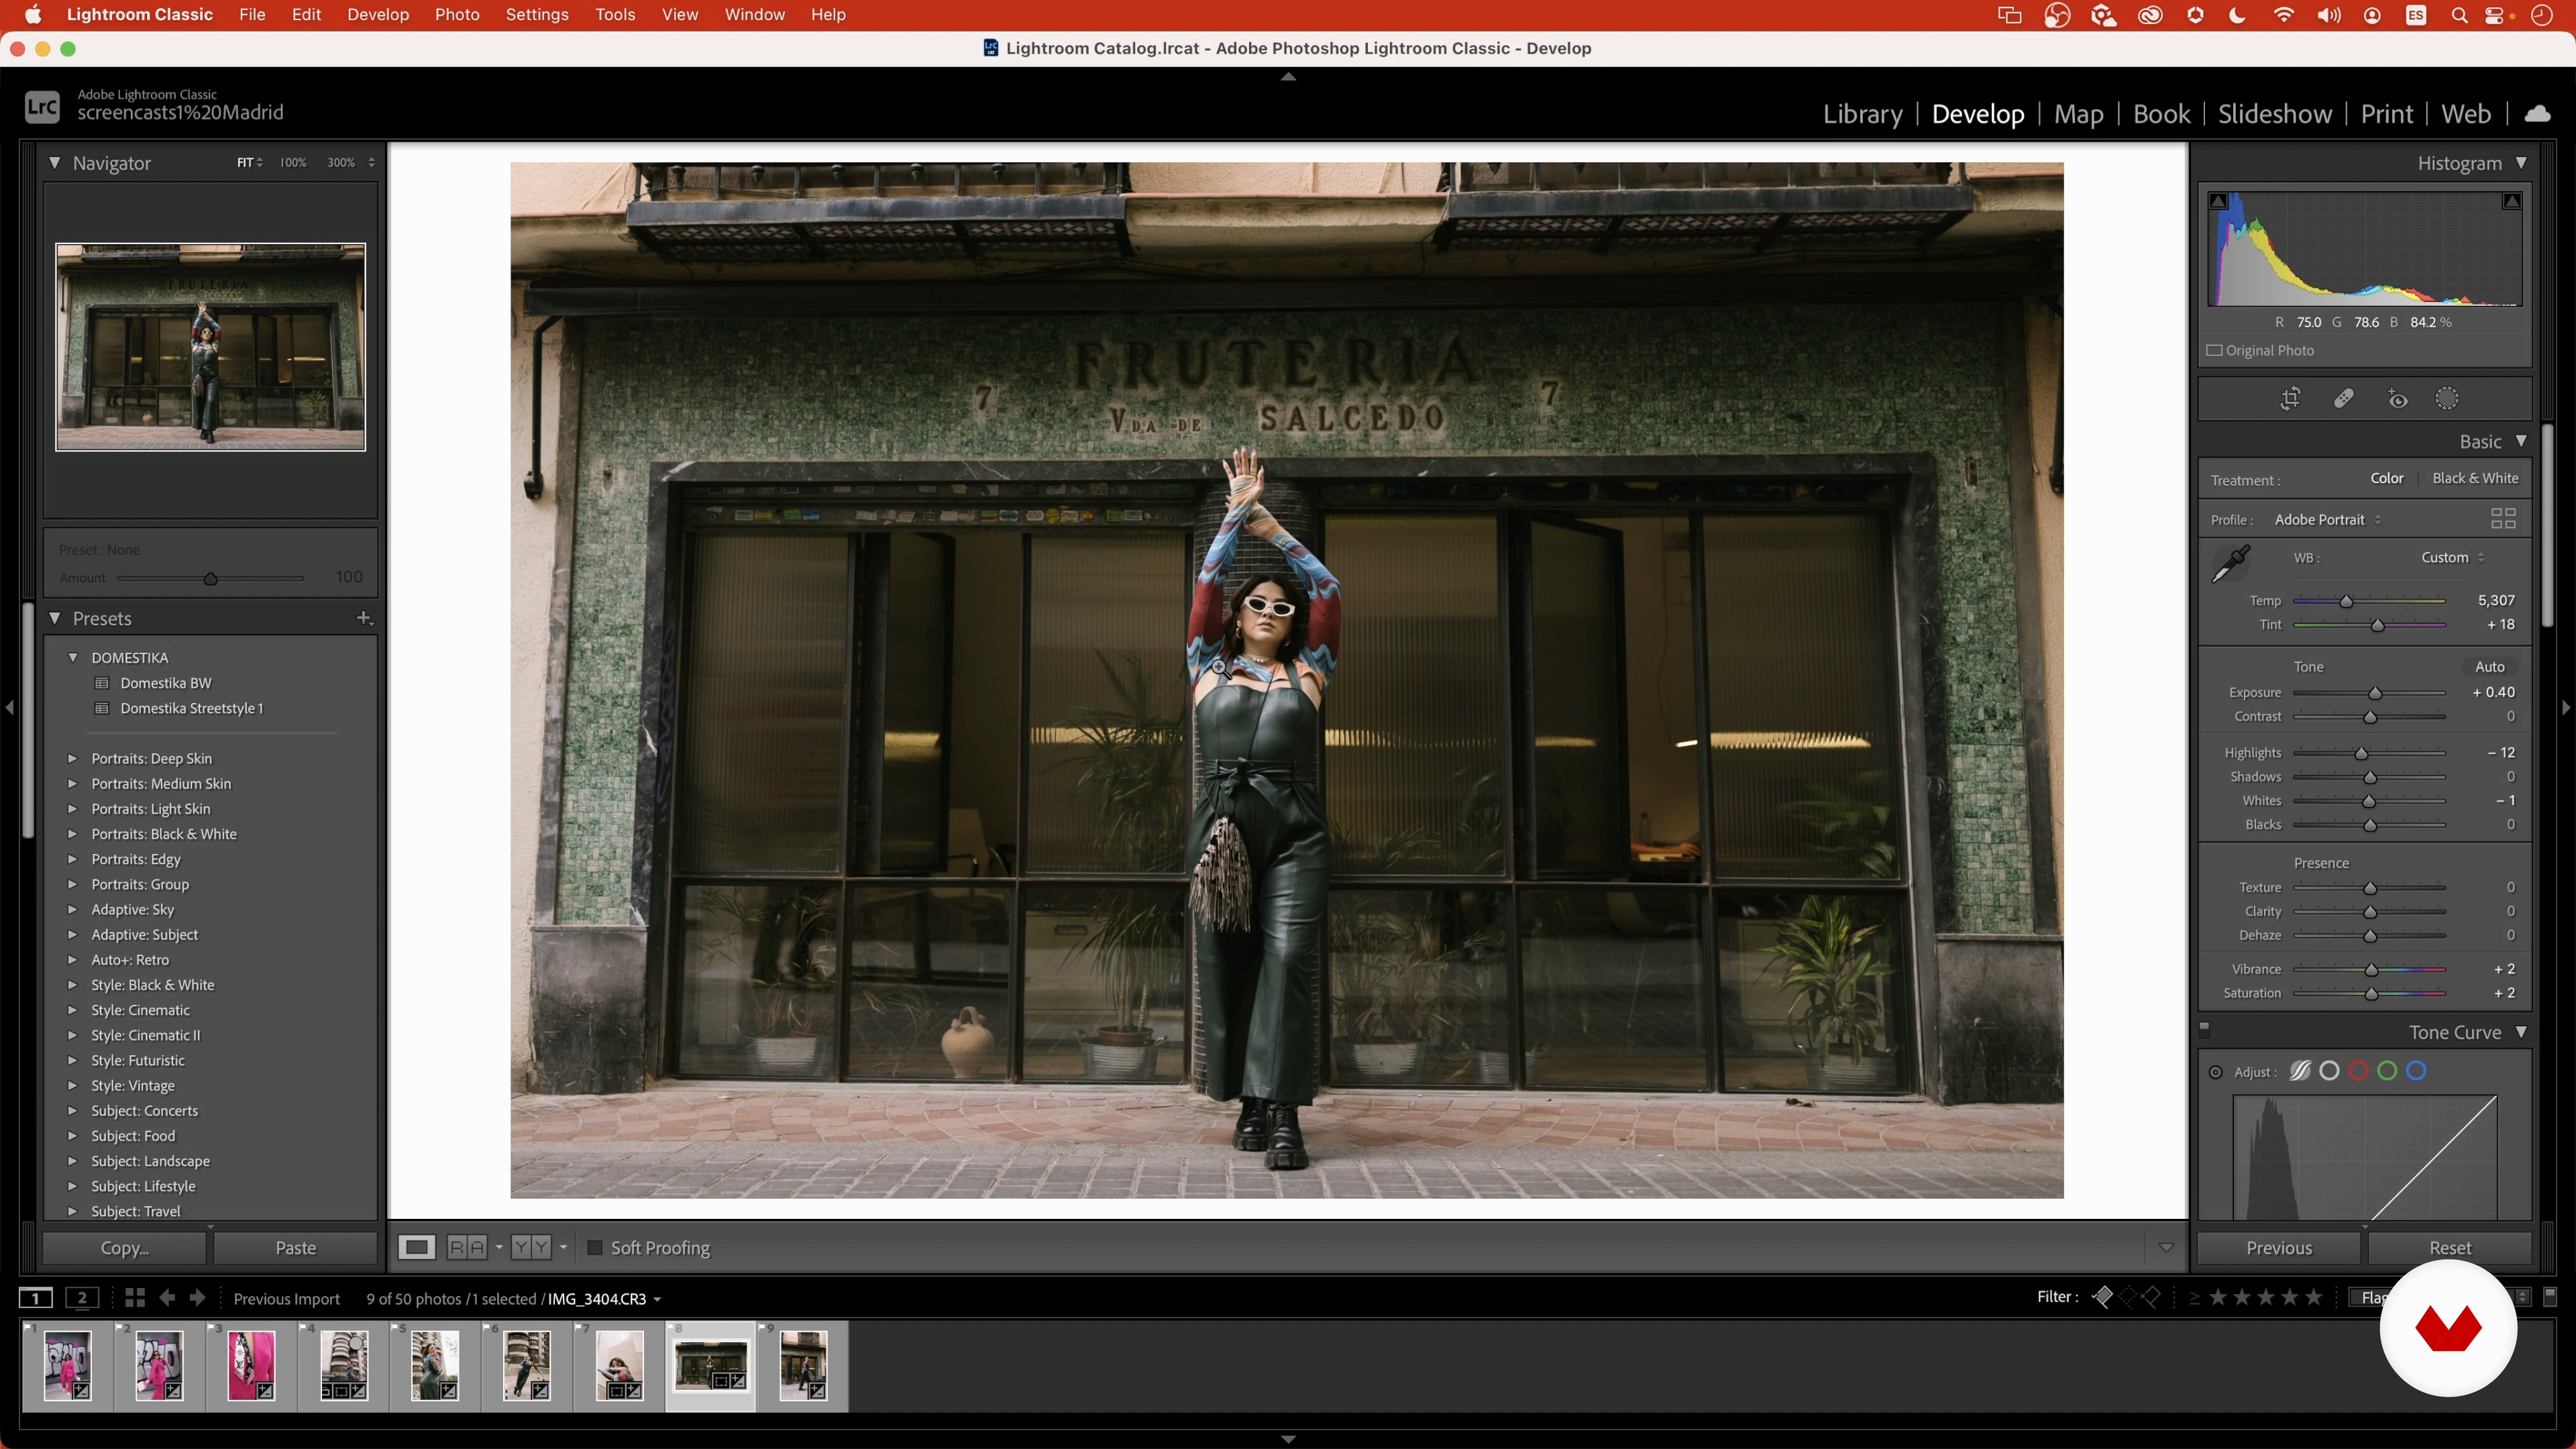Filter by rejected flag icon
Screen dimensions: 2576x1449
coord(2151,1297)
